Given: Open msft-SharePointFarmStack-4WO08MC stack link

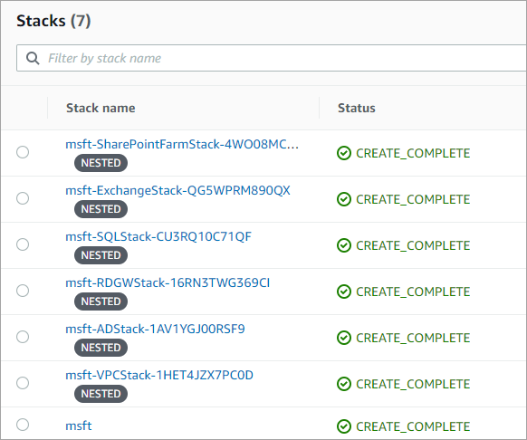Looking at the screenshot, I should [182, 145].
